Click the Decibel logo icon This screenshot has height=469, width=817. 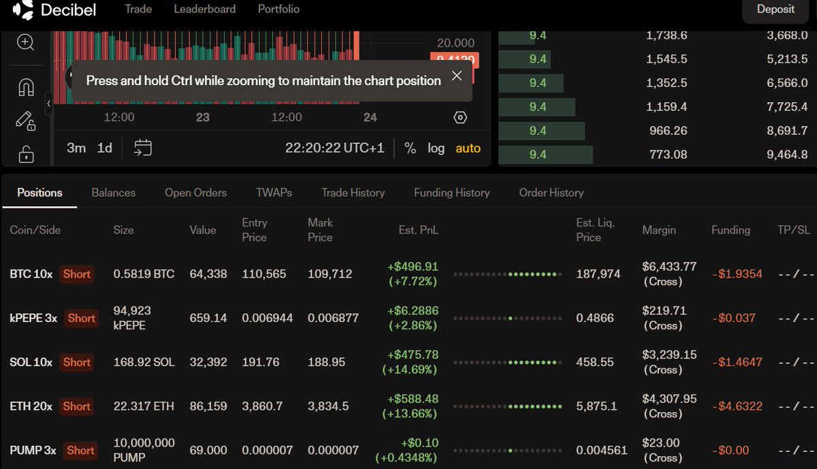coord(23,10)
